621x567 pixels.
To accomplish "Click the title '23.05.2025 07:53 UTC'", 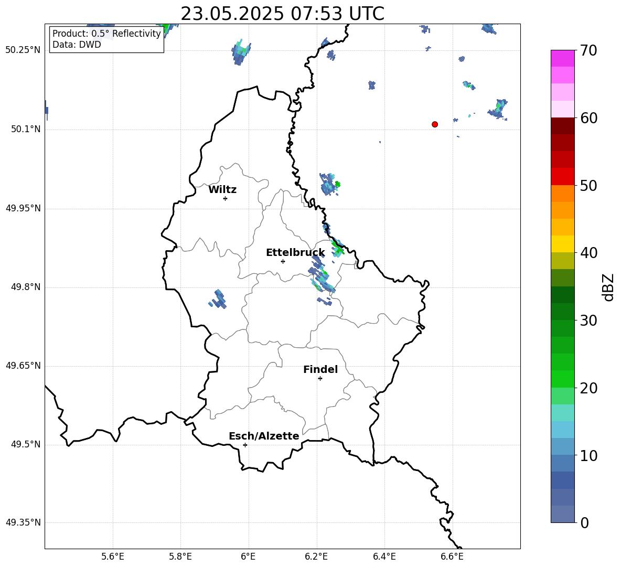I will pyautogui.click(x=282, y=14).
